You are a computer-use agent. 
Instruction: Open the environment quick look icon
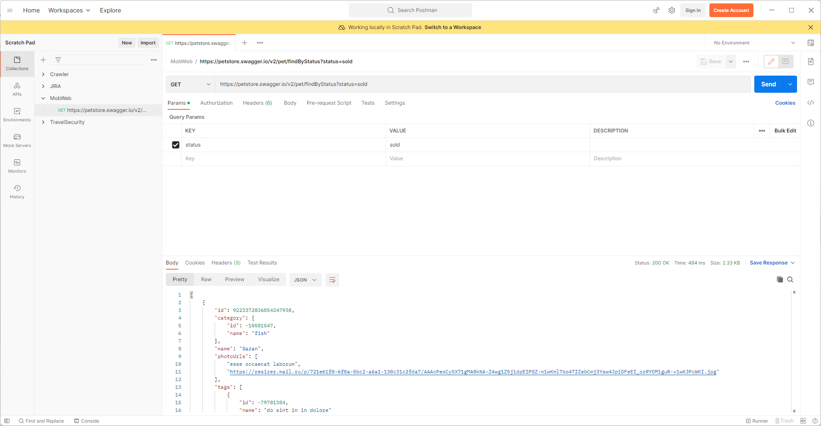[x=811, y=43]
